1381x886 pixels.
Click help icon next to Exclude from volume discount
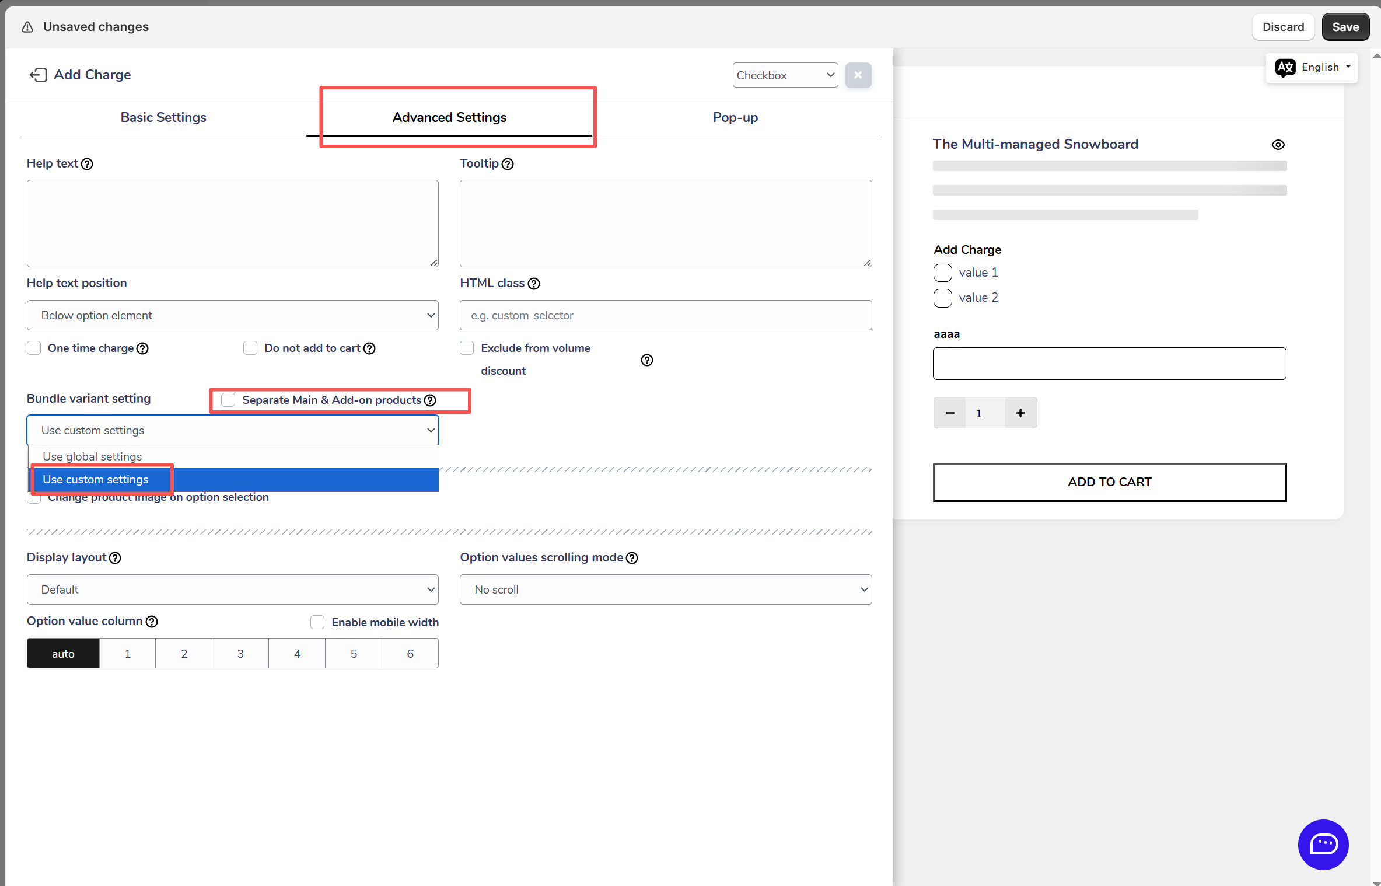646,360
